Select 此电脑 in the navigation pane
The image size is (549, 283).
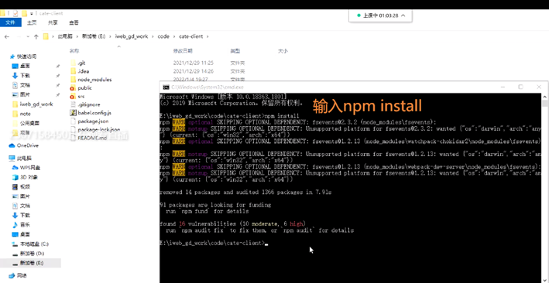point(24,158)
